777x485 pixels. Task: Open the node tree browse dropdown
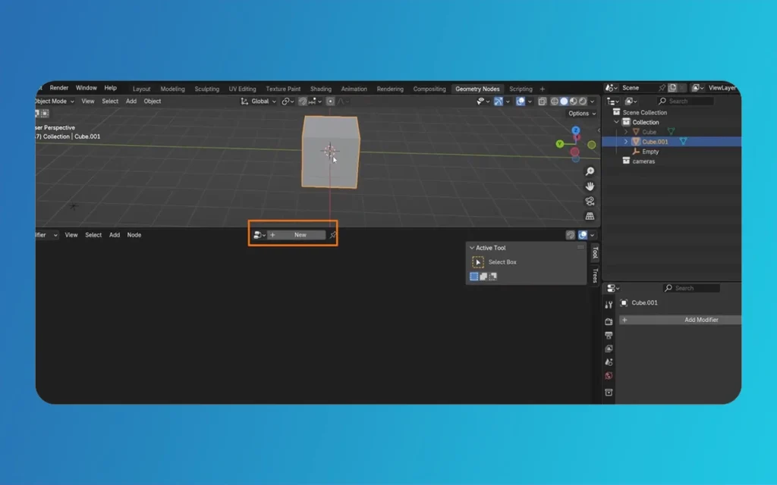(260, 235)
